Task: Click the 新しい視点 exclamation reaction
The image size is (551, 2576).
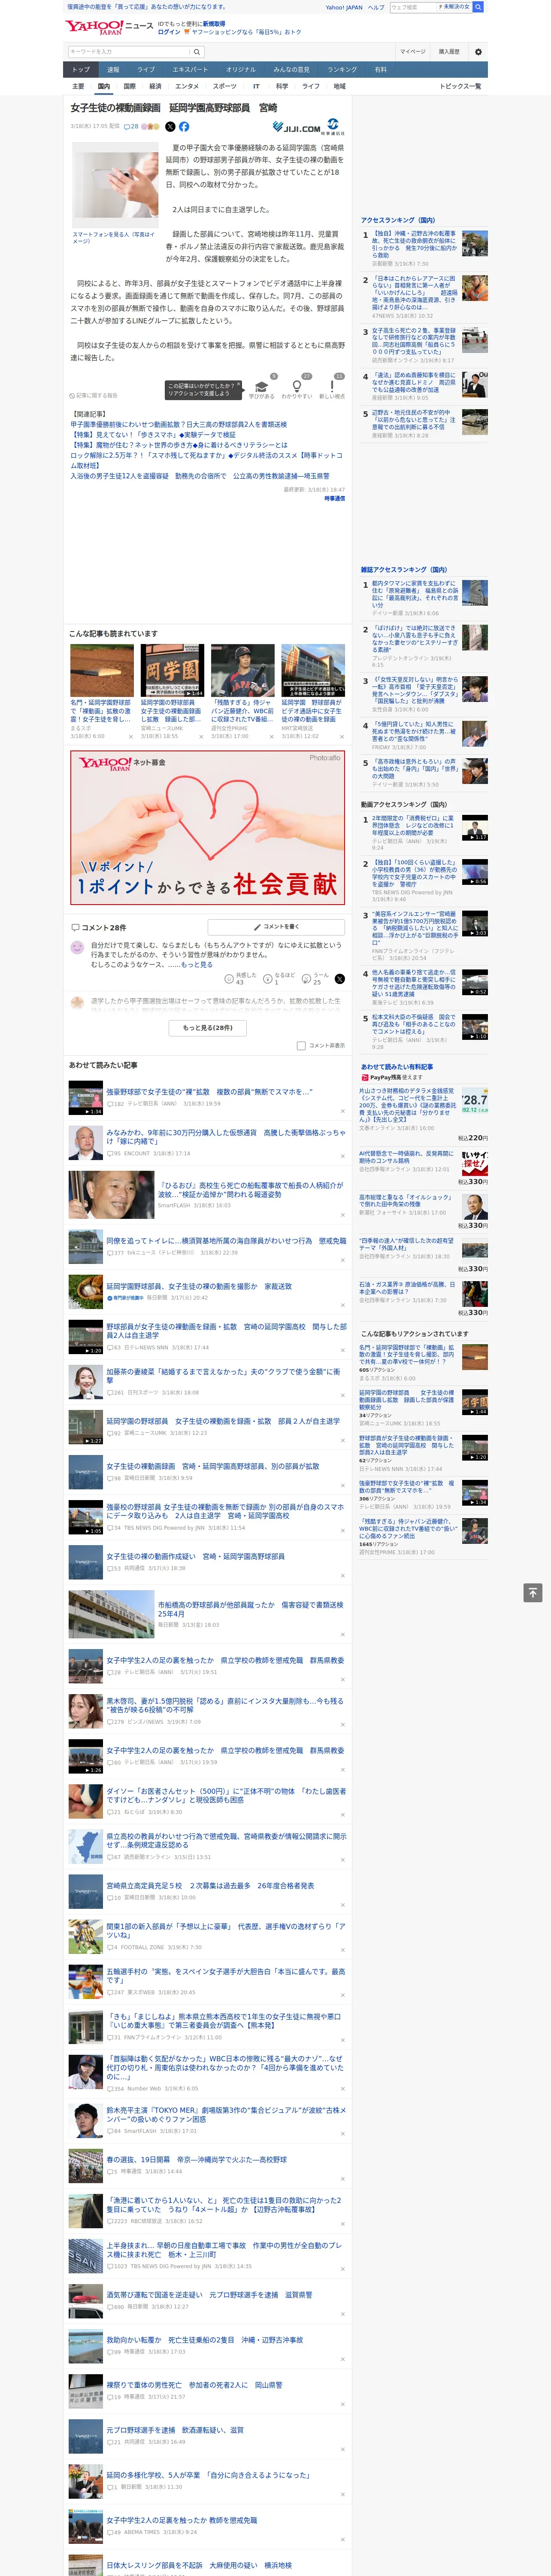Action: (332, 388)
